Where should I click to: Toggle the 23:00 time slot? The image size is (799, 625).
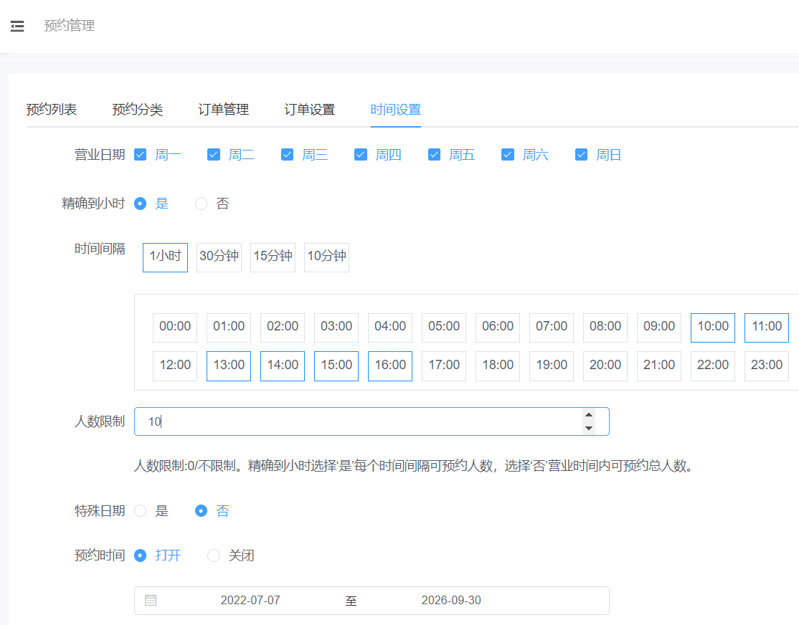(x=767, y=366)
